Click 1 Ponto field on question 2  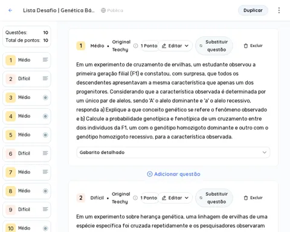pyautogui.click(x=149, y=198)
